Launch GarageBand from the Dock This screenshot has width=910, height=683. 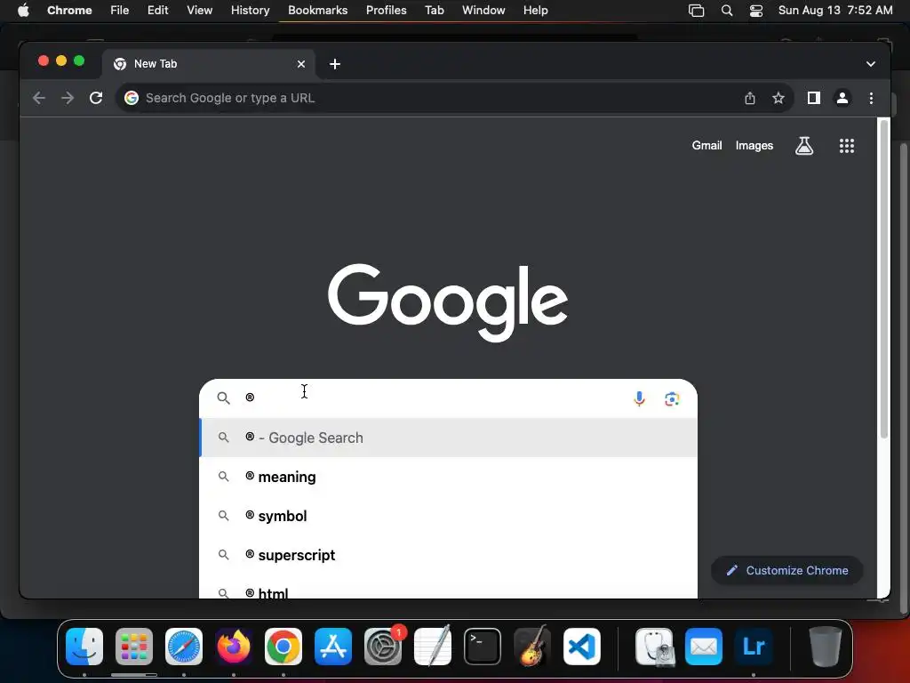pyautogui.click(x=532, y=647)
